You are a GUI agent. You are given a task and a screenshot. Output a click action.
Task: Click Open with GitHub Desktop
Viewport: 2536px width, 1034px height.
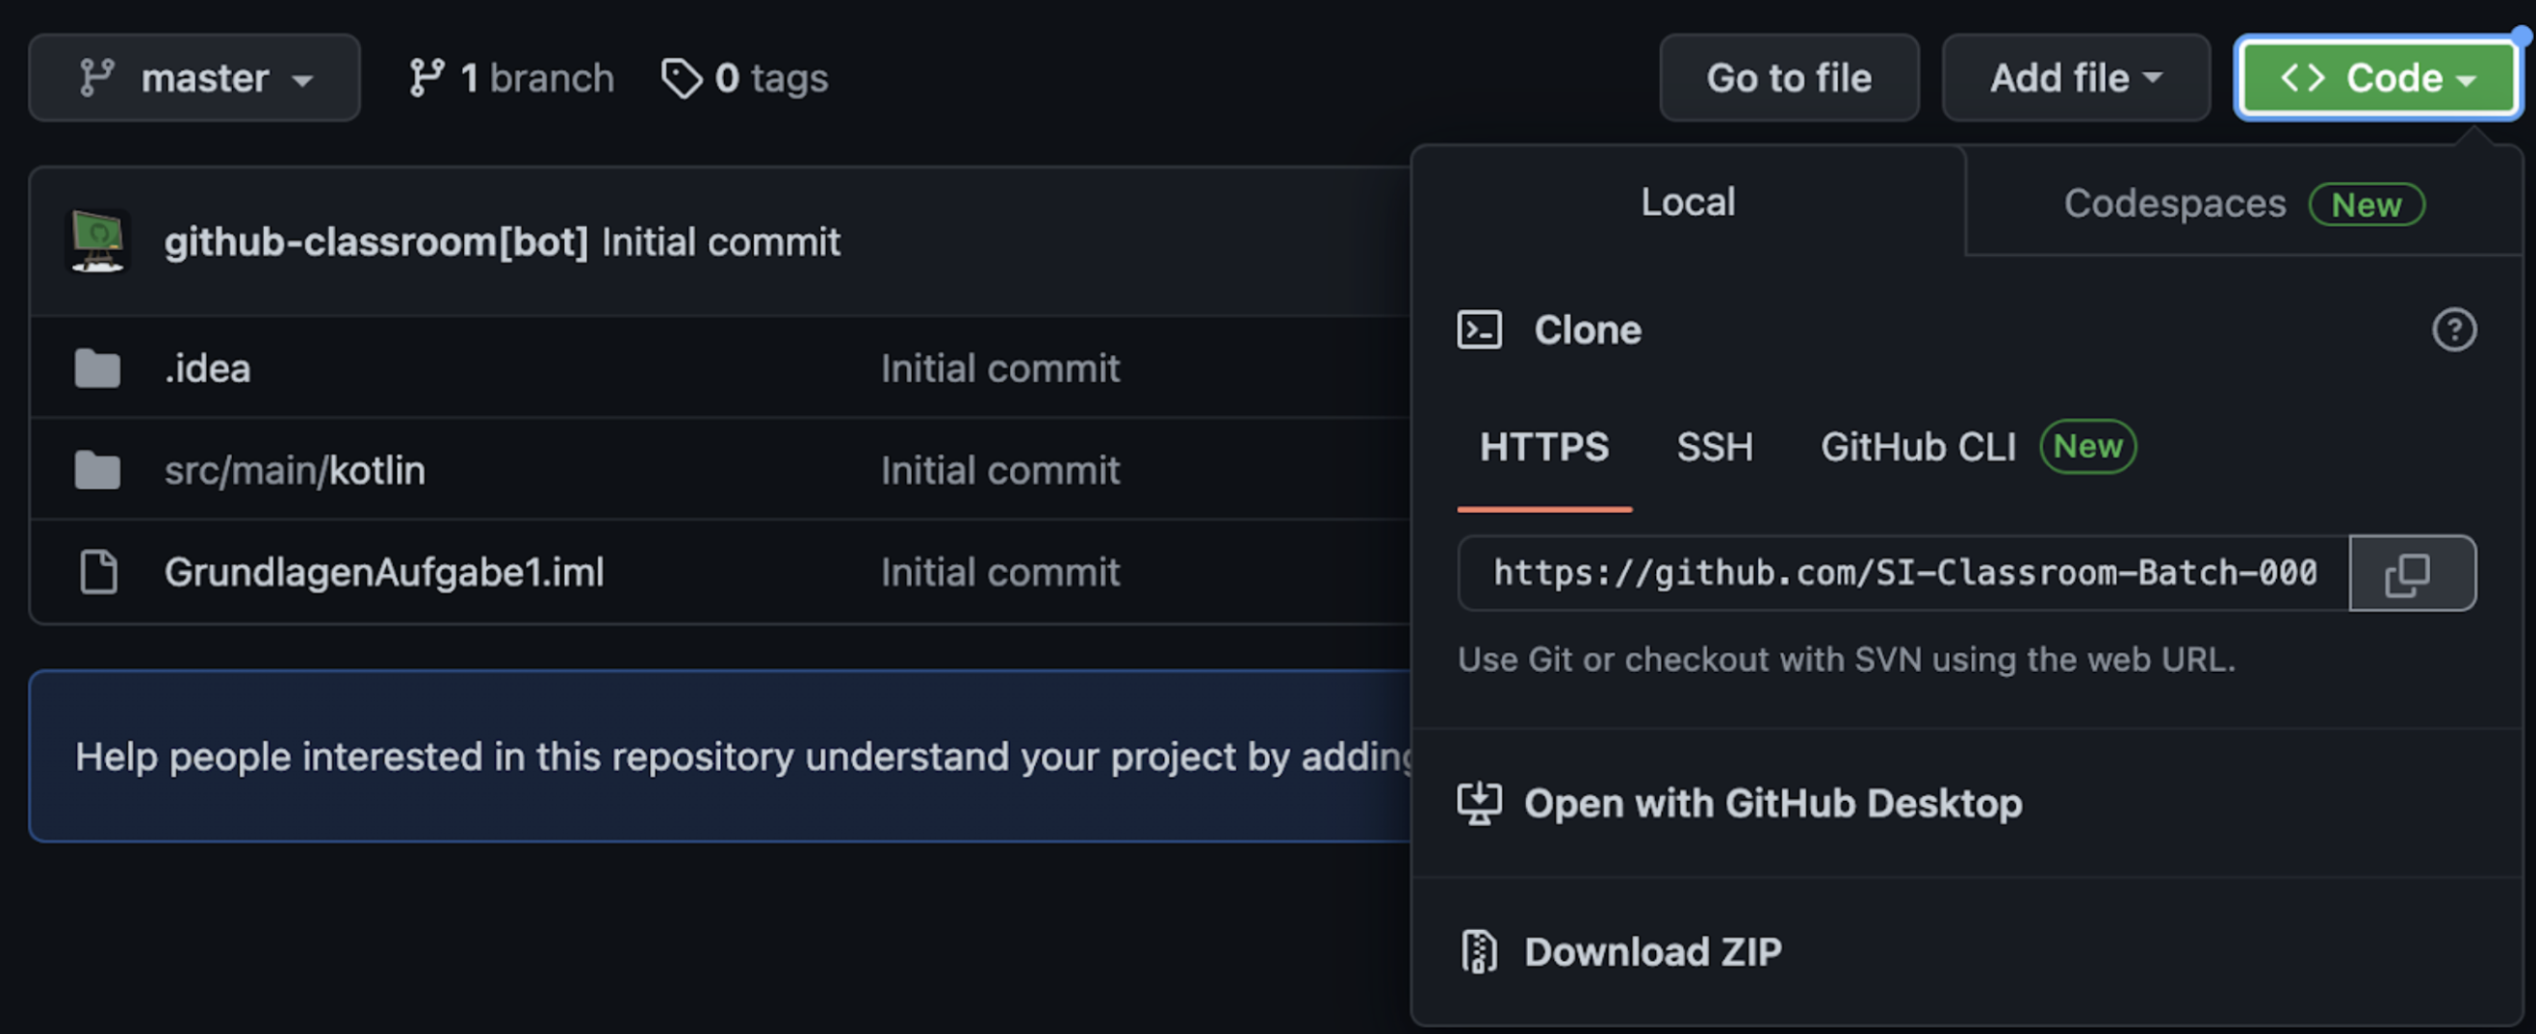tap(1773, 804)
